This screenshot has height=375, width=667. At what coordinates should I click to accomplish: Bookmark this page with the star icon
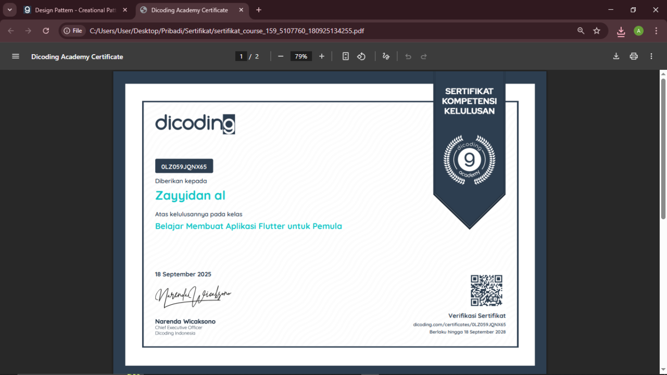[597, 31]
